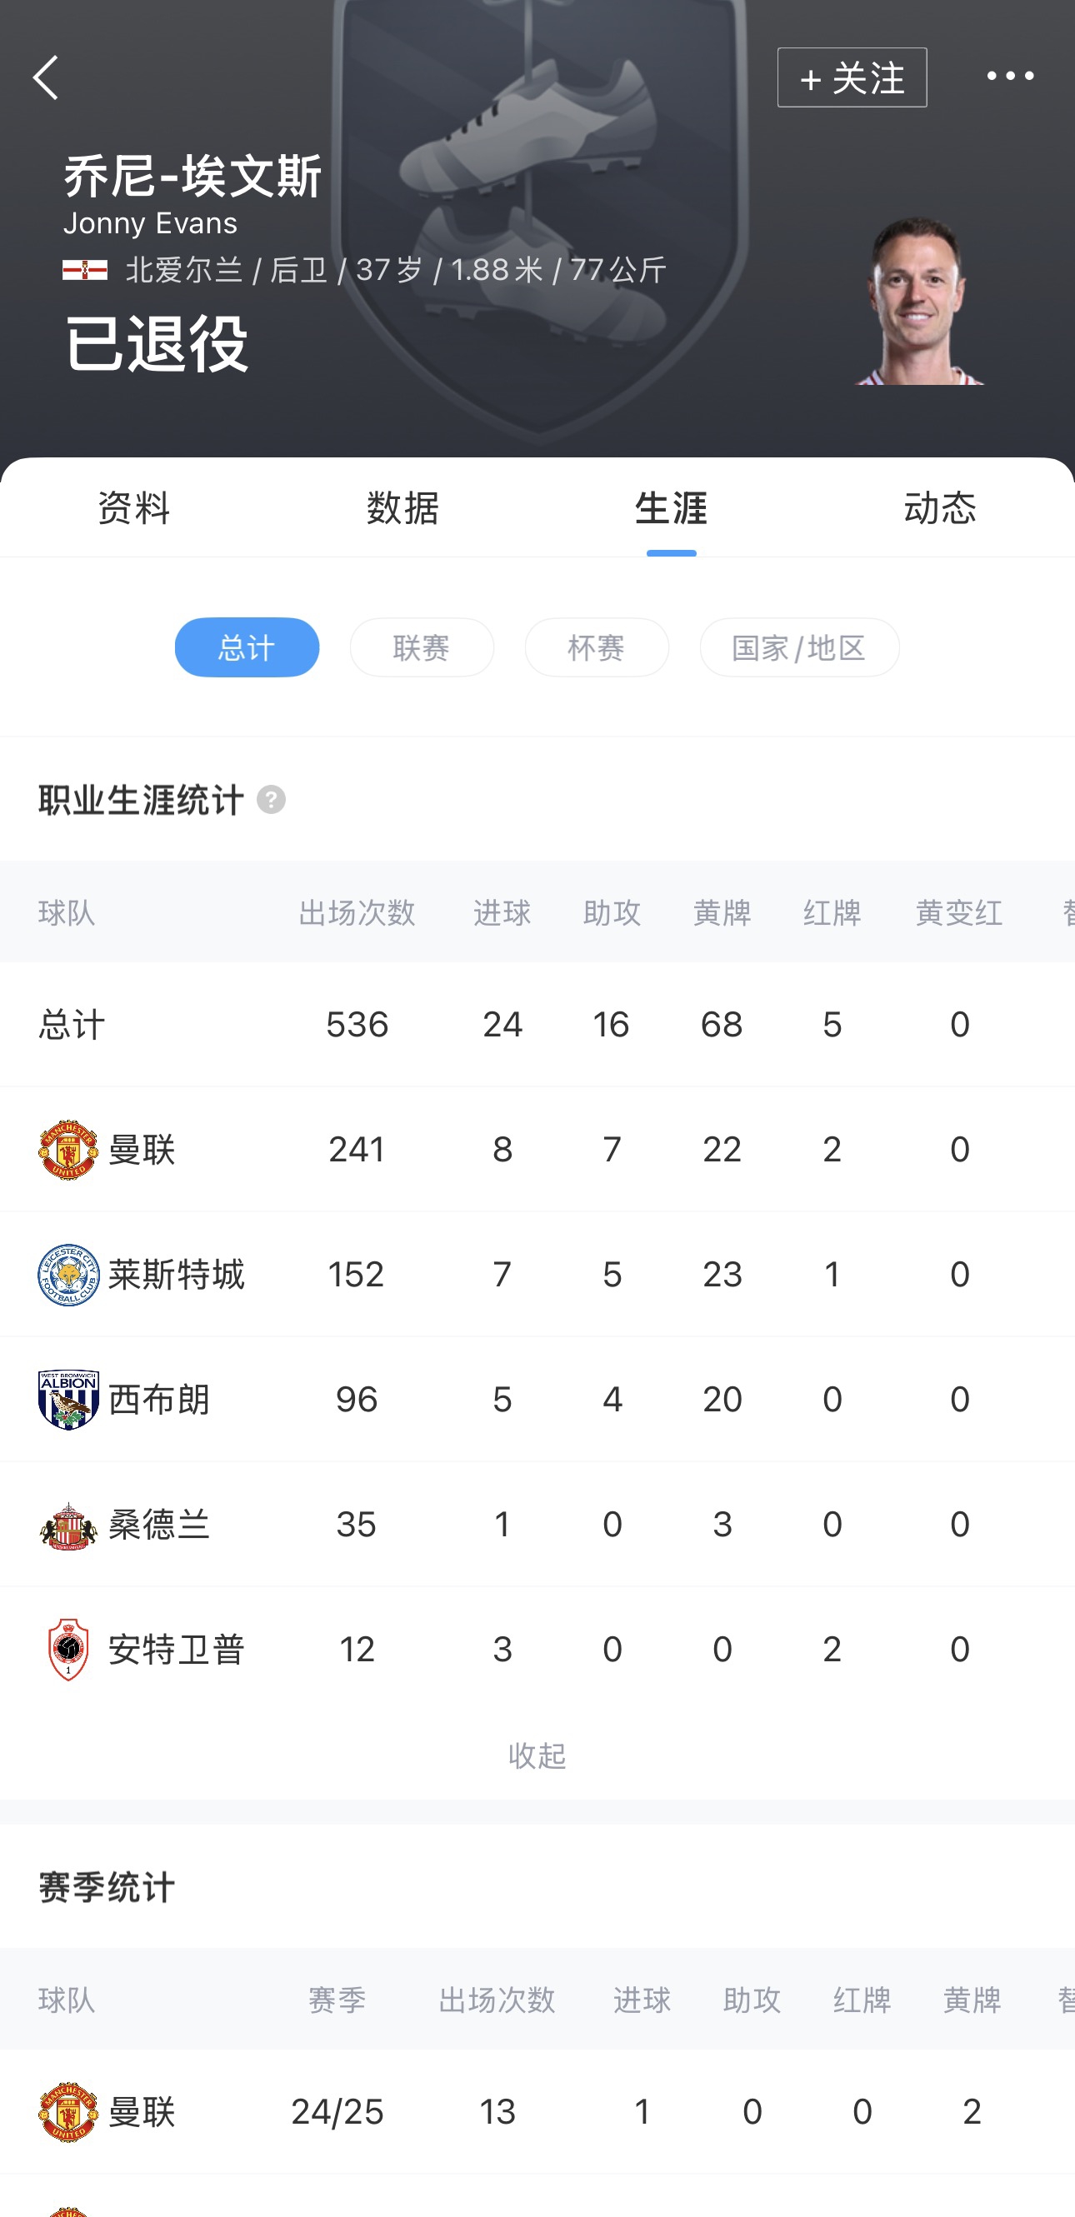Tap the Leicester City club crest

click(68, 1275)
